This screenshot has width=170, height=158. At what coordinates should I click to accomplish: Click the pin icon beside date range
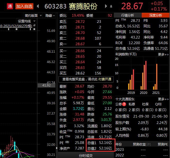coord(34,26)
